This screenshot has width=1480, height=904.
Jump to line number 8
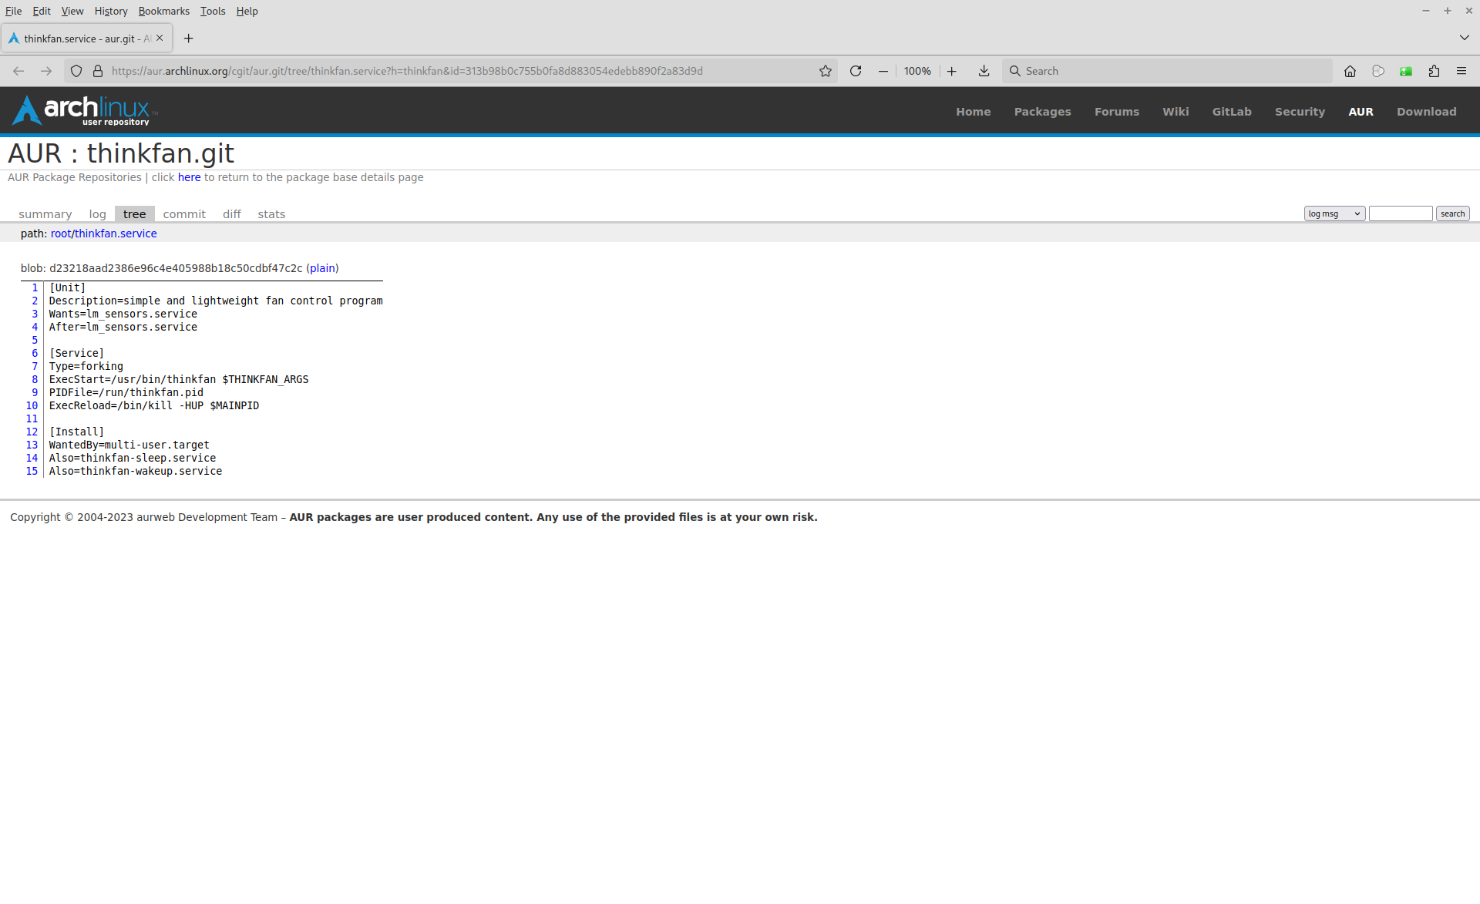(35, 379)
